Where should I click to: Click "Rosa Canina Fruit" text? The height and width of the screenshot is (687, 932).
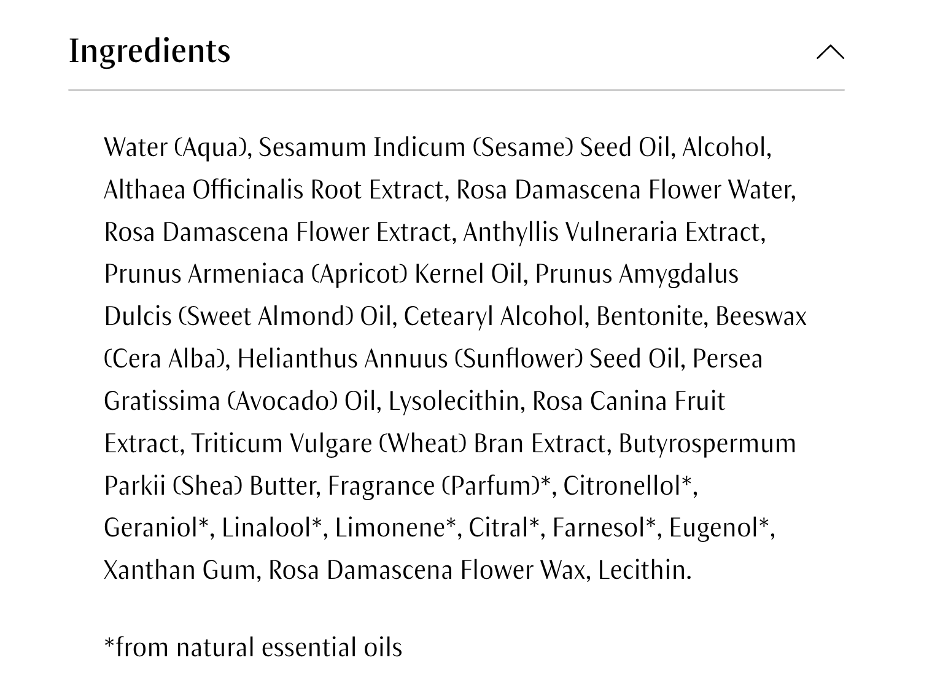pyautogui.click(x=628, y=401)
